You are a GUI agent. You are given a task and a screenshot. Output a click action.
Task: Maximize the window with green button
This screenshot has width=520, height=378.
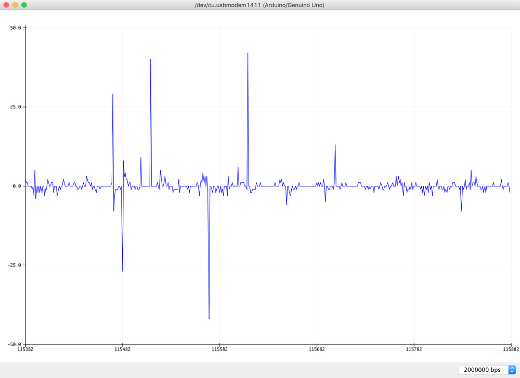pyautogui.click(x=24, y=5)
